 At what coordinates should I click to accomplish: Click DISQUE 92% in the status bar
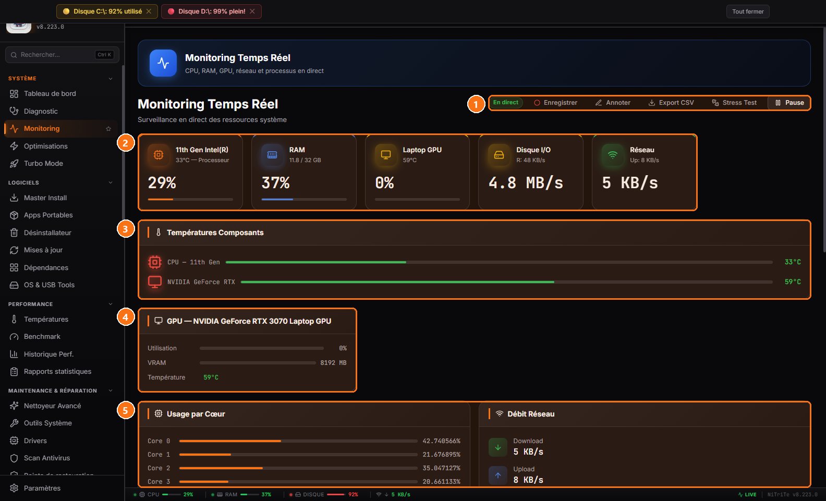click(324, 495)
